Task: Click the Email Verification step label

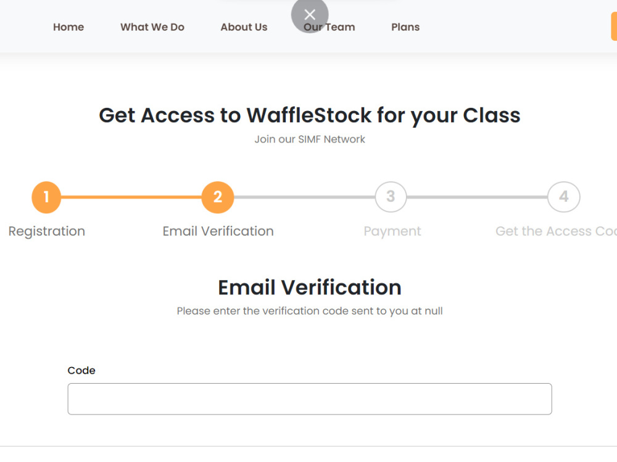Action: 218,231
